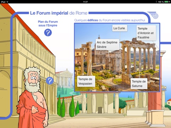Open the La Curie label
171x128 pixels.
point(120,28)
